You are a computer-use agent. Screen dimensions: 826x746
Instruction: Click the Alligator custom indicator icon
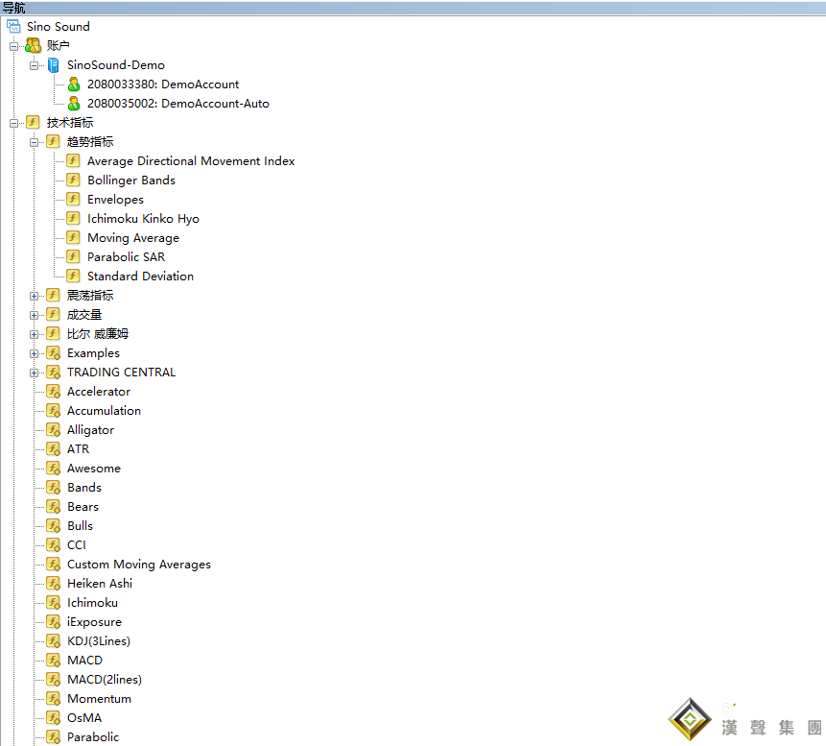click(x=53, y=430)
